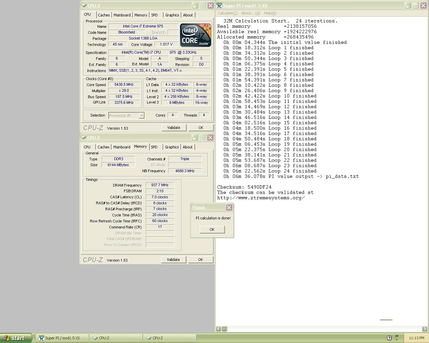Click the Name field Intel Core i7 Extreme 975
This screenshot has height=343, width=429.
click(143, 26)
